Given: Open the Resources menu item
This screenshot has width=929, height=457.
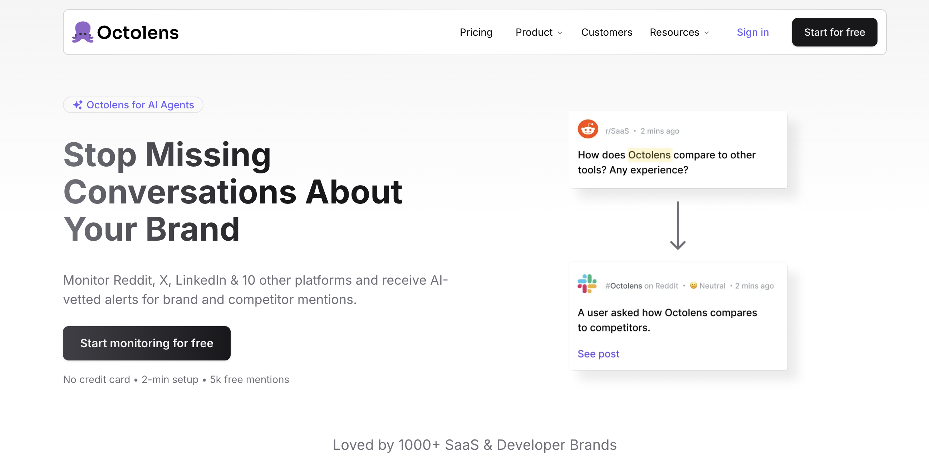Looking at the screenshot, I should coord(674,33).
